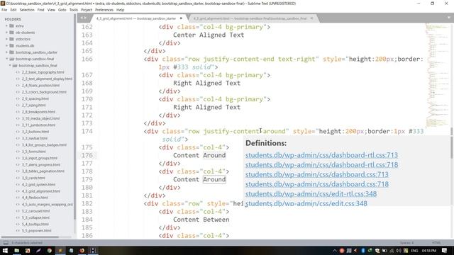Open 2_3_text_alignment_display.html in sidebar

(47, 79)
